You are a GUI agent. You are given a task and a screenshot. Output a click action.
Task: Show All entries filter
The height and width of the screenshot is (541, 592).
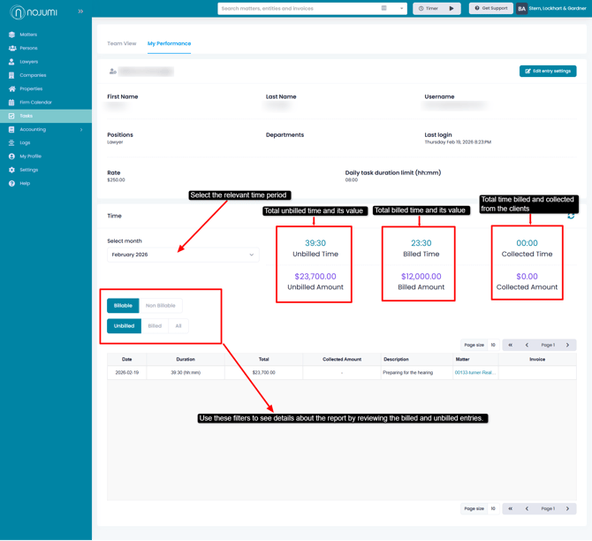tap(178, 326)
